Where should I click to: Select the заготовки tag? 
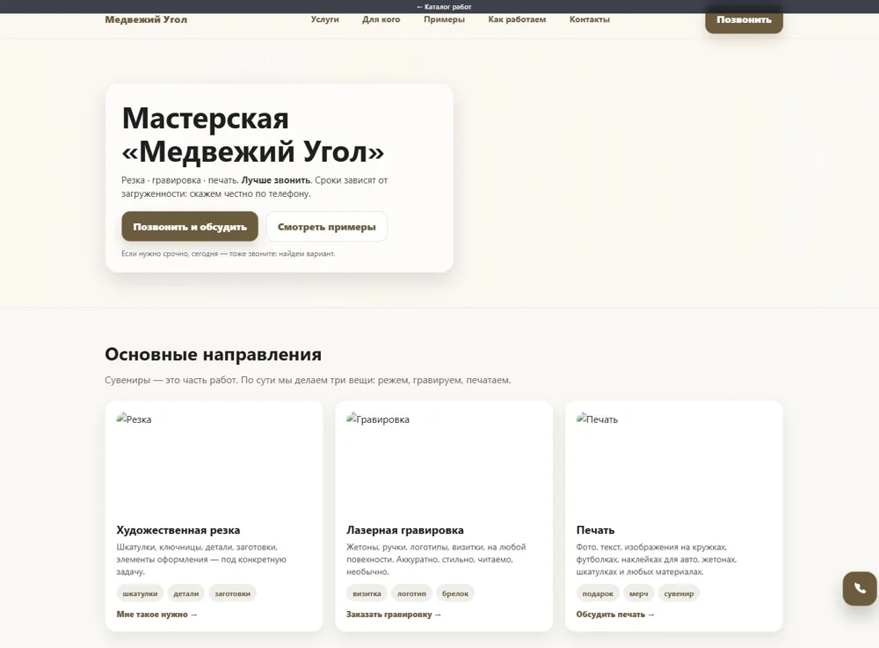233,593
